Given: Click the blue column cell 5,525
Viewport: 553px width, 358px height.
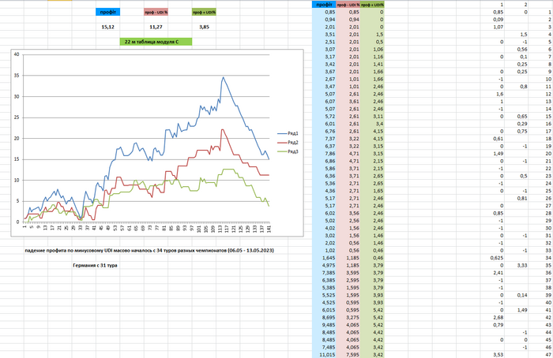Looking at the screenshot, I should coord(324,295).
